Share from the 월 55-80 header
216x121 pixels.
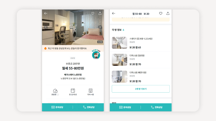tap(168, 13)
